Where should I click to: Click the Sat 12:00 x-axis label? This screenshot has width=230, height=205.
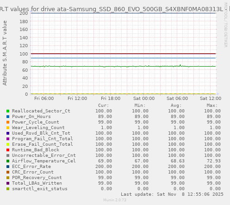pos(211,99)
